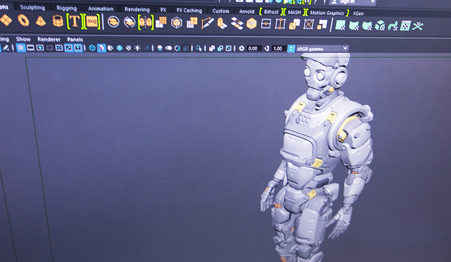
Task: Click the Bevel yellow cube shelf icon
Action: click(251, 24)
